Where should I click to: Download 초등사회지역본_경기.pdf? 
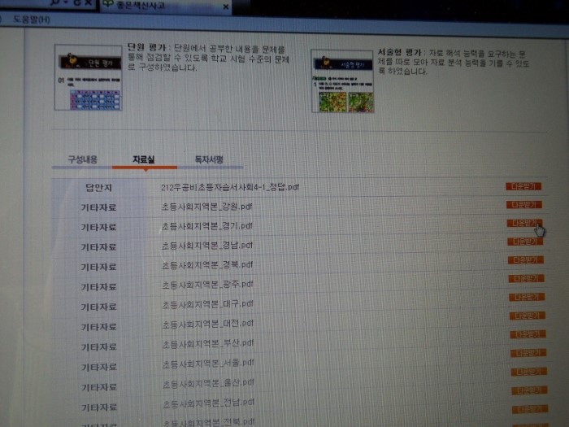pyautogui.click(x=523, y=223)
